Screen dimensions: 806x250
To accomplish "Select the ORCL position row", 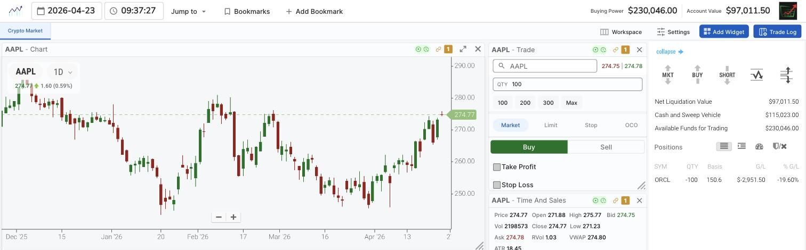I will point(727,180).
